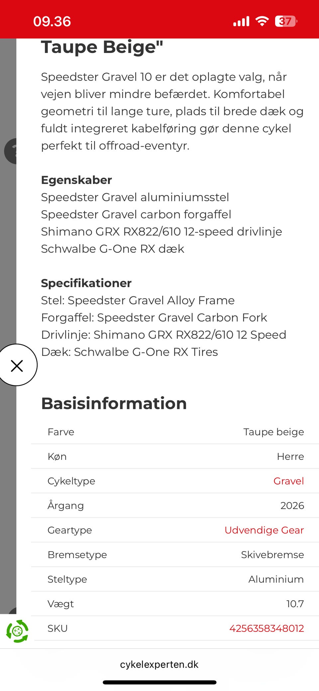The image size is (319, 691).
Task: Tap the Skivebremse brake type value
Action: pyautogui.click(x=272, y=555)
